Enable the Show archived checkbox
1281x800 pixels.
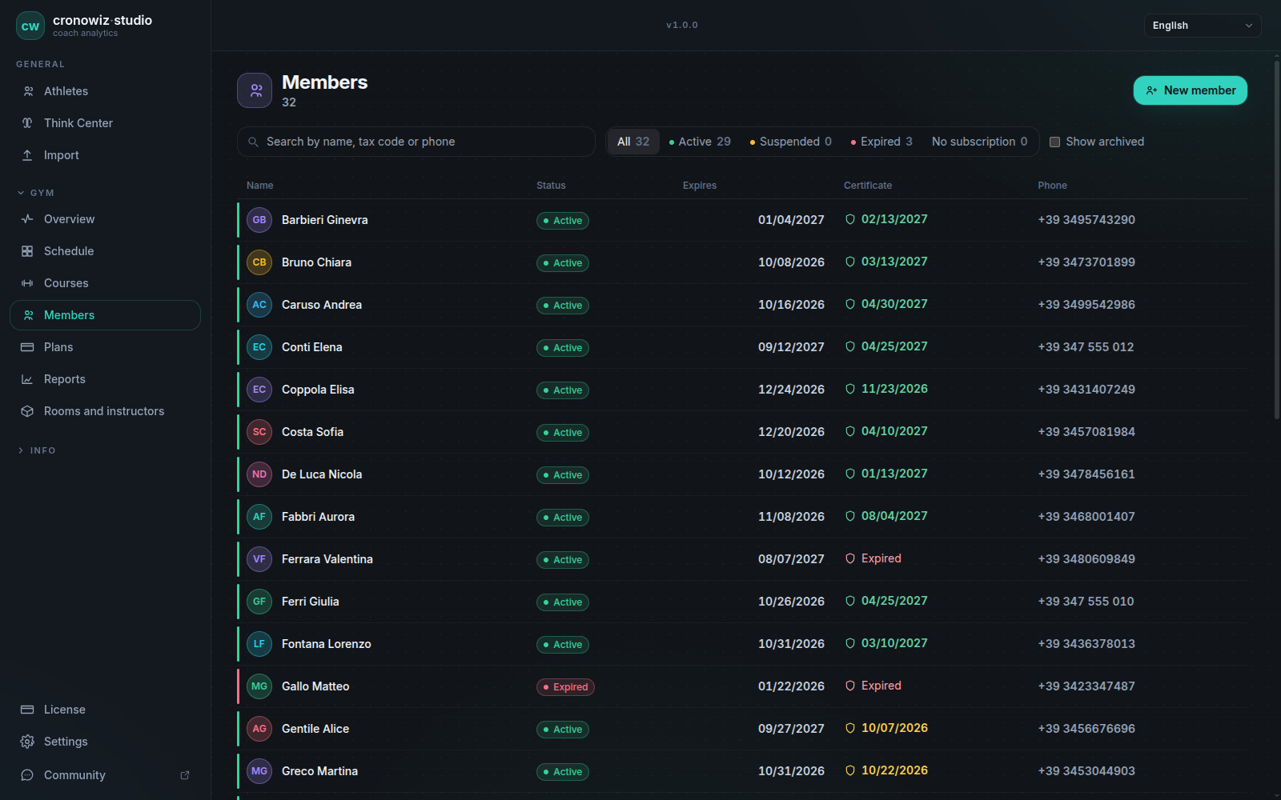coord(1054,142)
